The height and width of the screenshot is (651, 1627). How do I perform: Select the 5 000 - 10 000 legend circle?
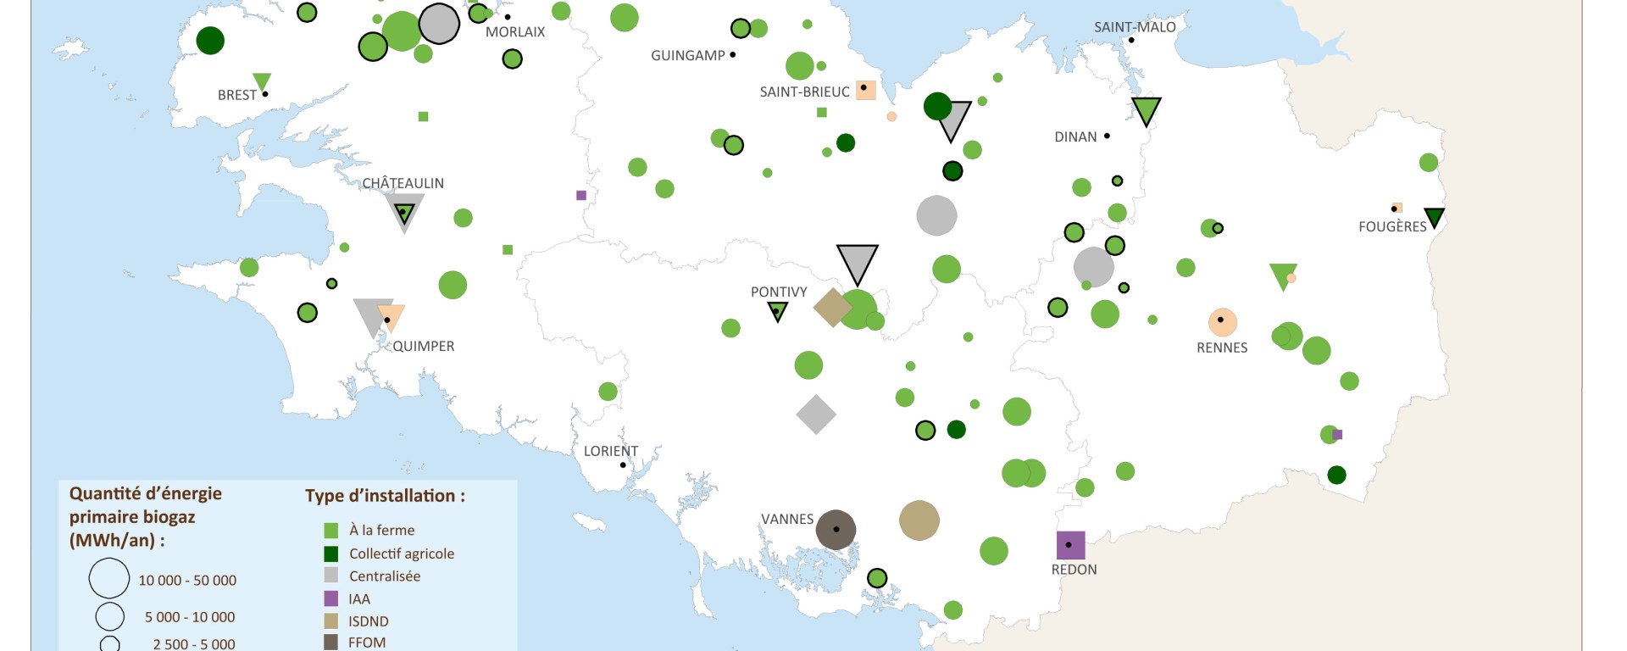110,616
